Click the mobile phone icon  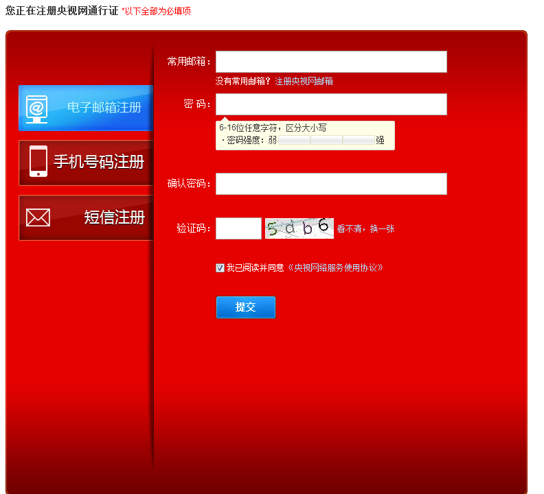pyautogui.click(x=38, y=162)
